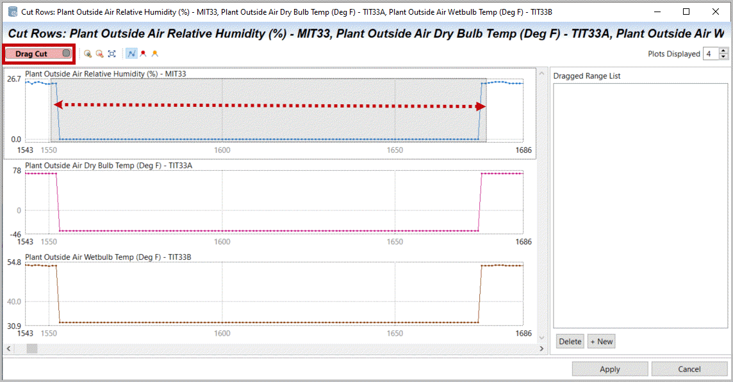The image size is (733, 382).
Task: Click inside the Dragged Range List box
Action: tap(640, 205)
